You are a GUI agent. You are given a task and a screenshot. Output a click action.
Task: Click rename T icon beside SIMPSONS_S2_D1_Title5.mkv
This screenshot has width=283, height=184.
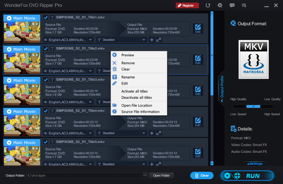(x=52, y=142)
